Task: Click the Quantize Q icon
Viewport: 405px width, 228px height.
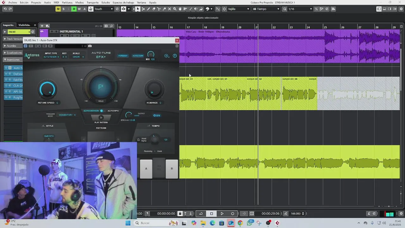Action: point(285,9)
